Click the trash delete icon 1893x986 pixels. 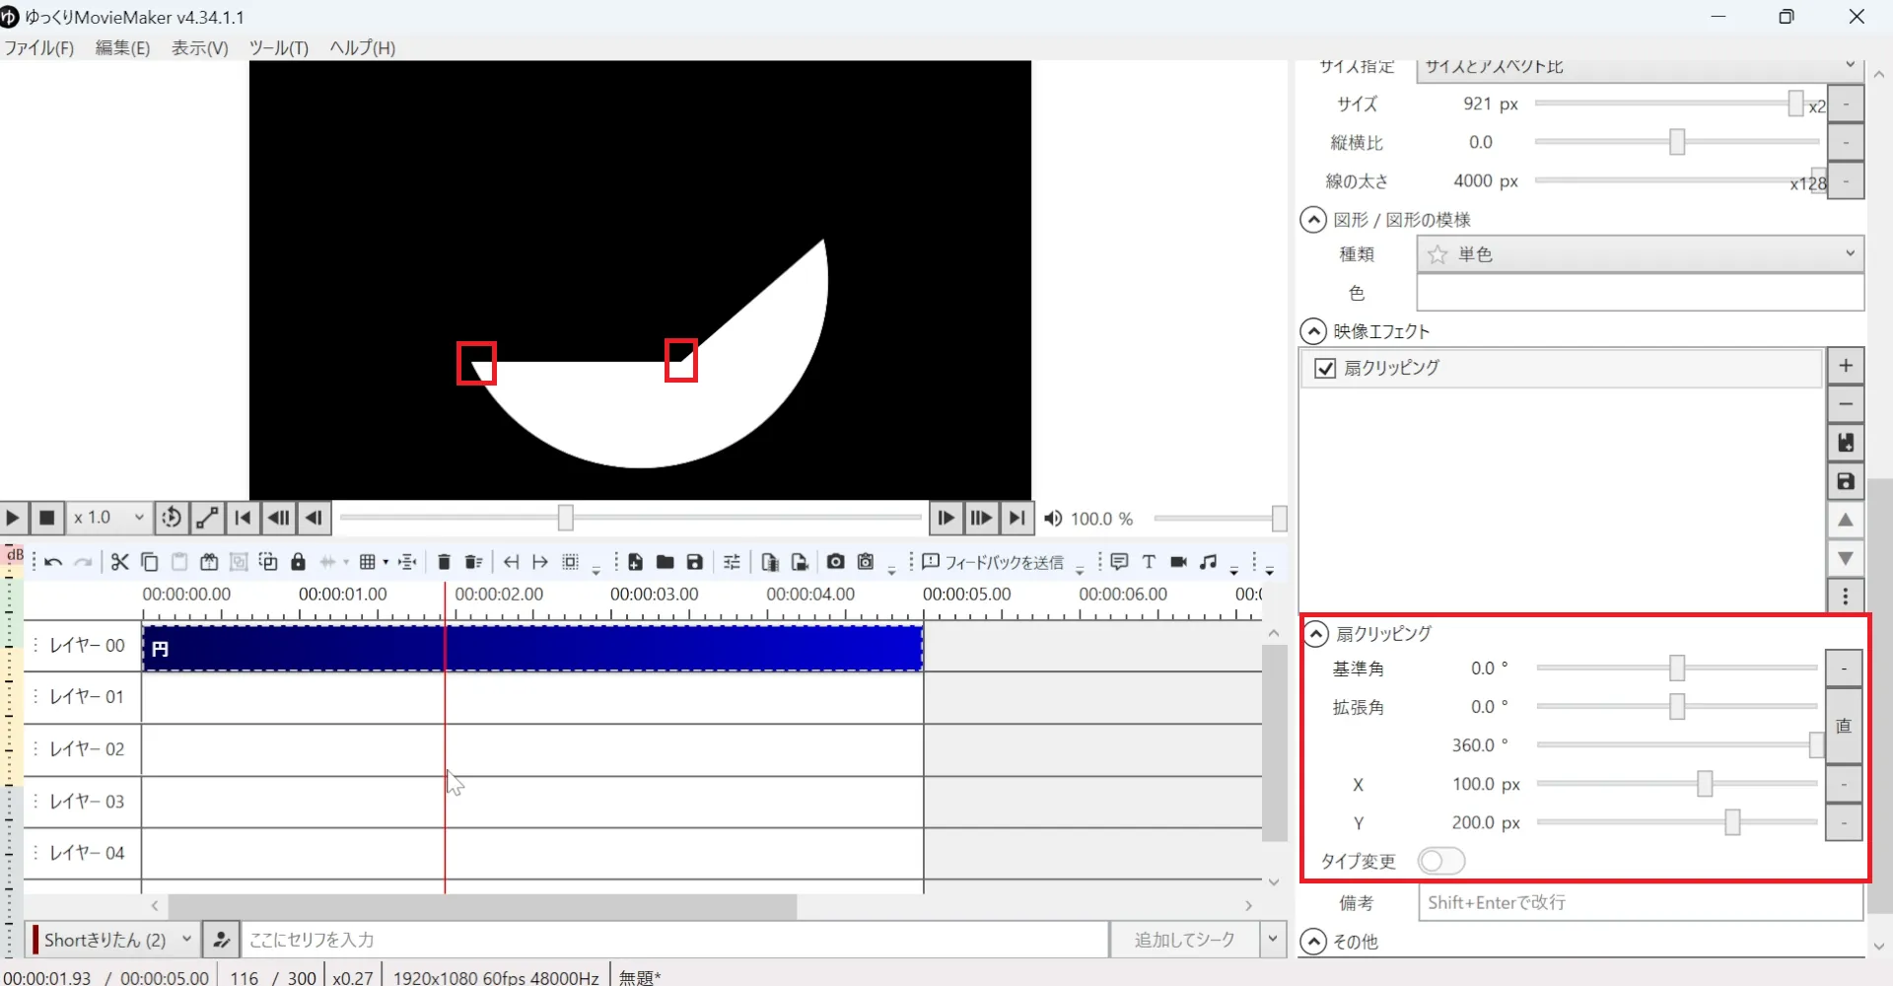click(x=444, y=562)
